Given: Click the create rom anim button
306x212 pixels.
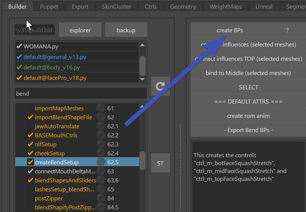Looking at the screenshot, I should pos(248,116).
